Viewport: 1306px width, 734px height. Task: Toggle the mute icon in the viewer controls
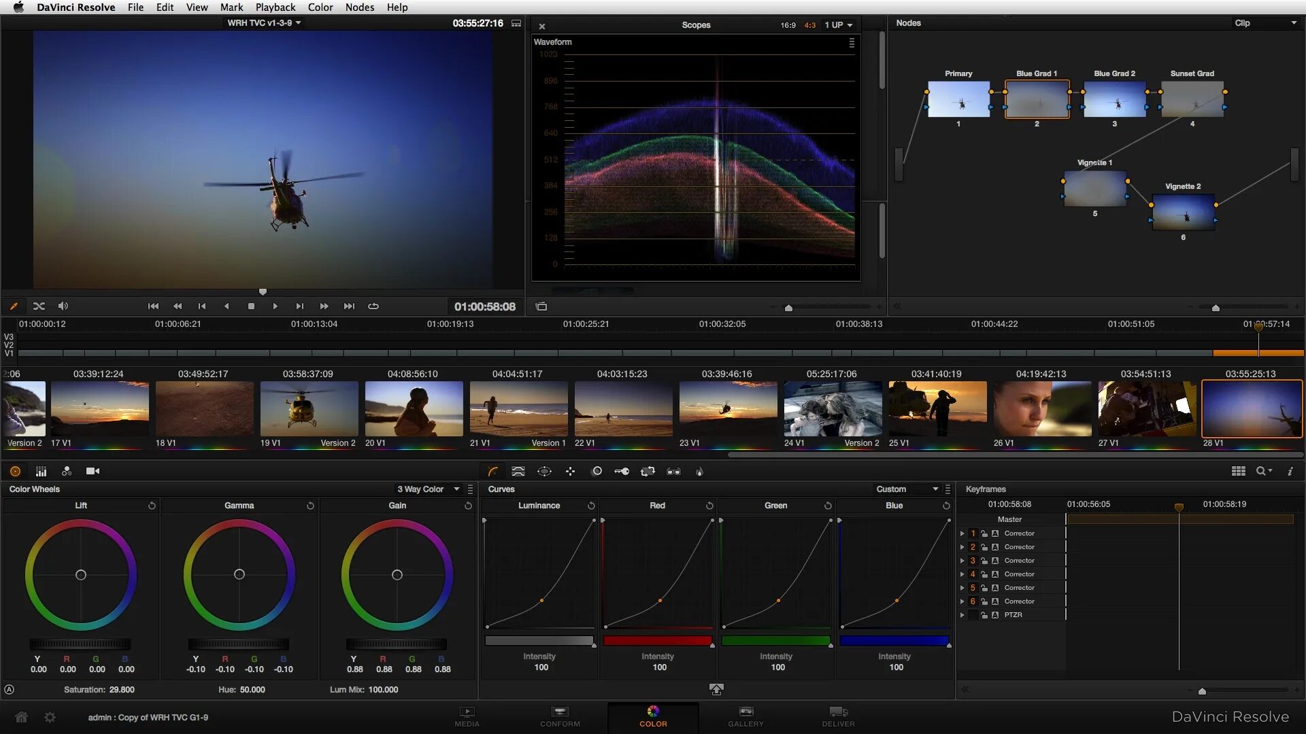tap(63, 306)
